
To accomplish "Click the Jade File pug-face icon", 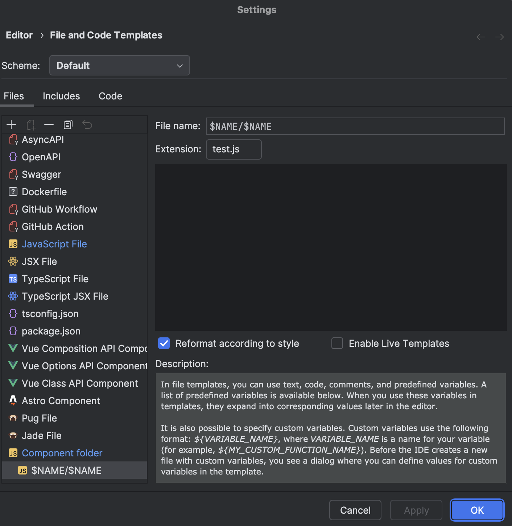I will click(x=13, y=436).
